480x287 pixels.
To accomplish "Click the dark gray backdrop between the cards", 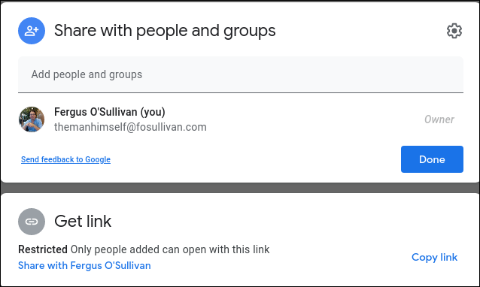I will [240, 188].
